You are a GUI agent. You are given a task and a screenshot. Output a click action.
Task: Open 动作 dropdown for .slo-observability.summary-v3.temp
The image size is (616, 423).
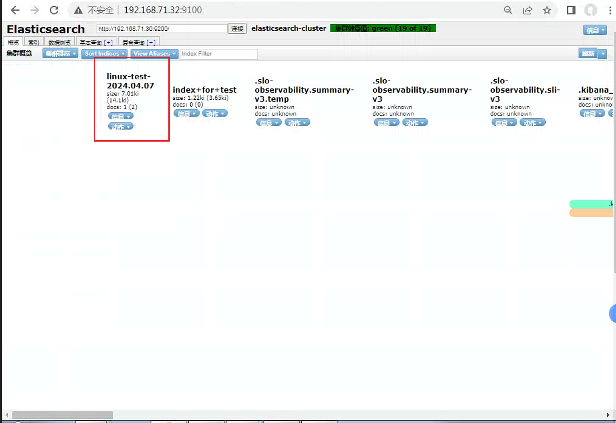point(297,123)
